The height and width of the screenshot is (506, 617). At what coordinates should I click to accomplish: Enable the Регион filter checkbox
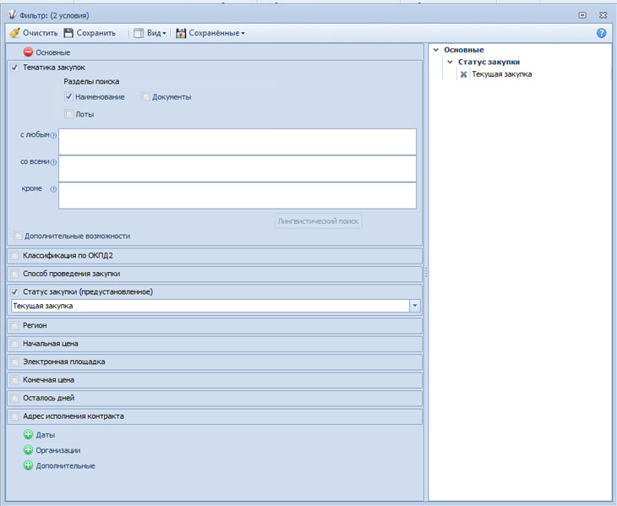click(x=15, y=325)
